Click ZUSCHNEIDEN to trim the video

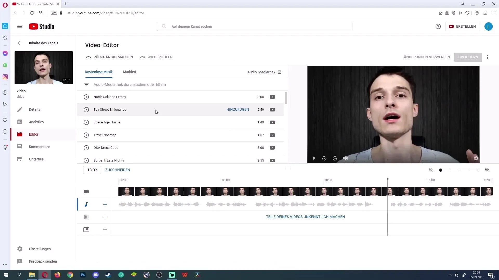click(x=118, y=170)
